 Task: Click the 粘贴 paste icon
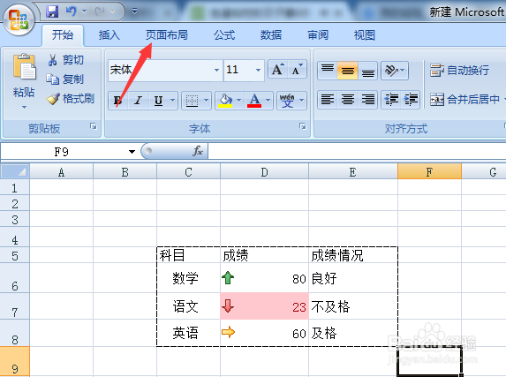coord(24,67)
